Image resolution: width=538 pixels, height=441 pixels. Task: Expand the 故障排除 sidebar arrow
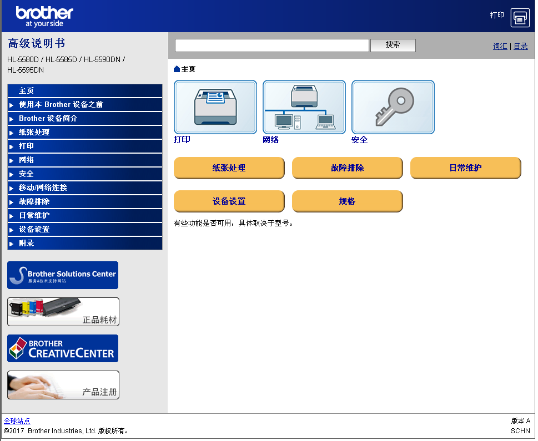pos(11,202)
